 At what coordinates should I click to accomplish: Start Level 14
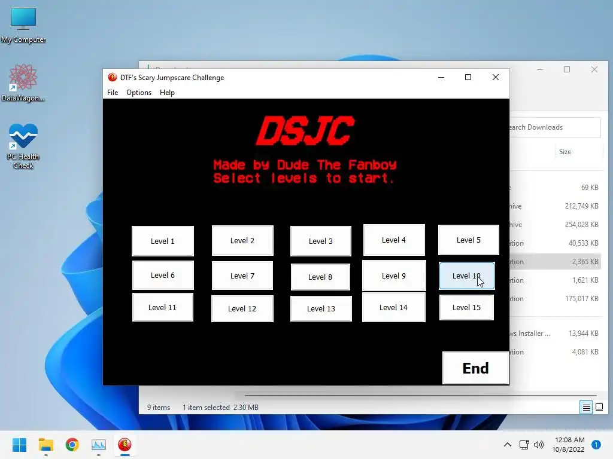pos(394,308)
